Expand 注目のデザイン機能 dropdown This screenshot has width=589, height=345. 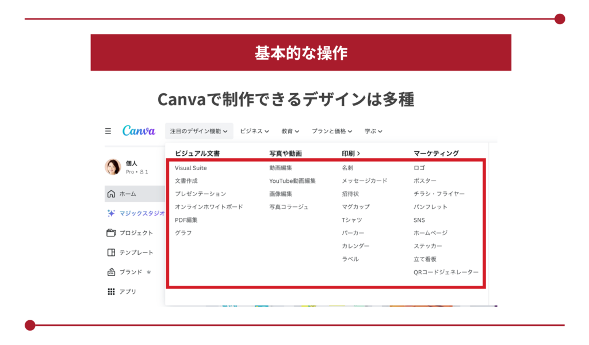198,131
